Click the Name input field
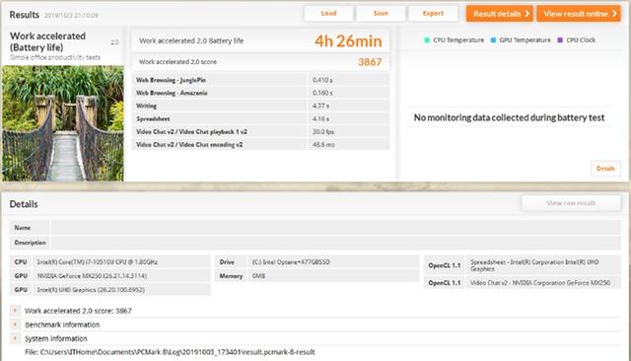 pyautogui.click(x=335, y=228)
